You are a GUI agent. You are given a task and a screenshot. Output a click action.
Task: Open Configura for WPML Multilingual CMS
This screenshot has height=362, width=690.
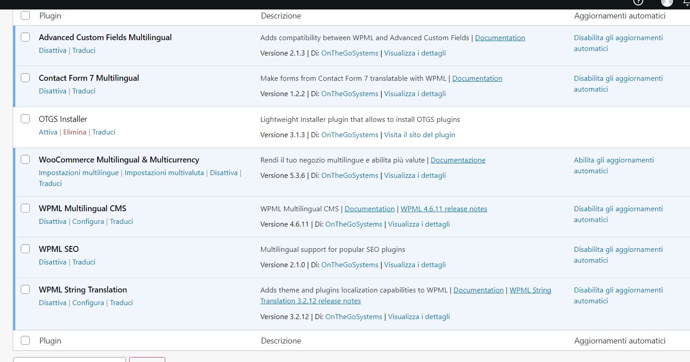88,221
